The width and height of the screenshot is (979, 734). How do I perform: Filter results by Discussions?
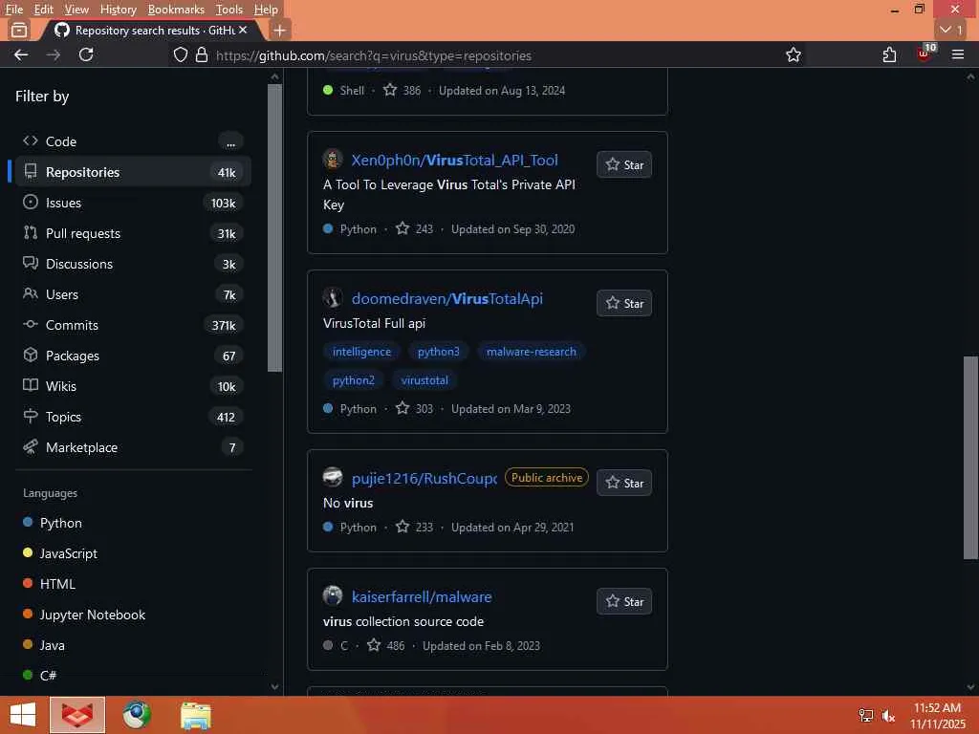pyautogui.click(x=132, y=264)
